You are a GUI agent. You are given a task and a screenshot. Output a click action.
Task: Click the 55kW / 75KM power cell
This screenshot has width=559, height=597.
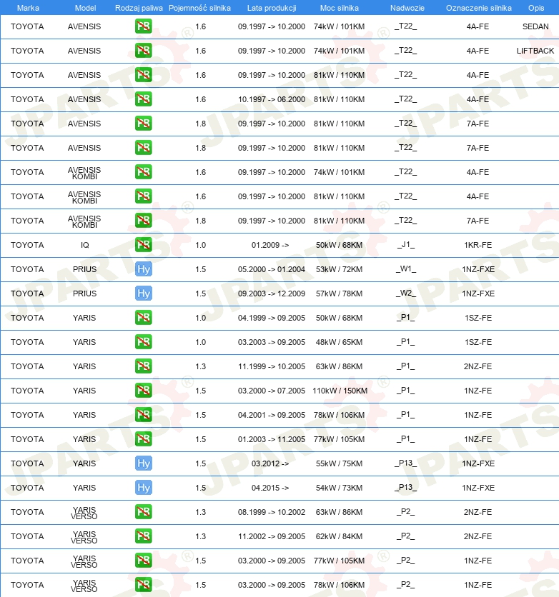click(339, 463)
